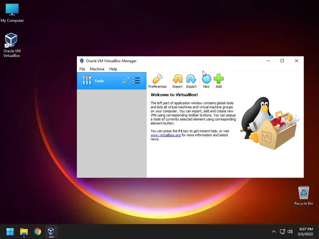Viewport: 319px width, 239px height.
Task: Click the network tray icon
Action: (x=282, y=232)
